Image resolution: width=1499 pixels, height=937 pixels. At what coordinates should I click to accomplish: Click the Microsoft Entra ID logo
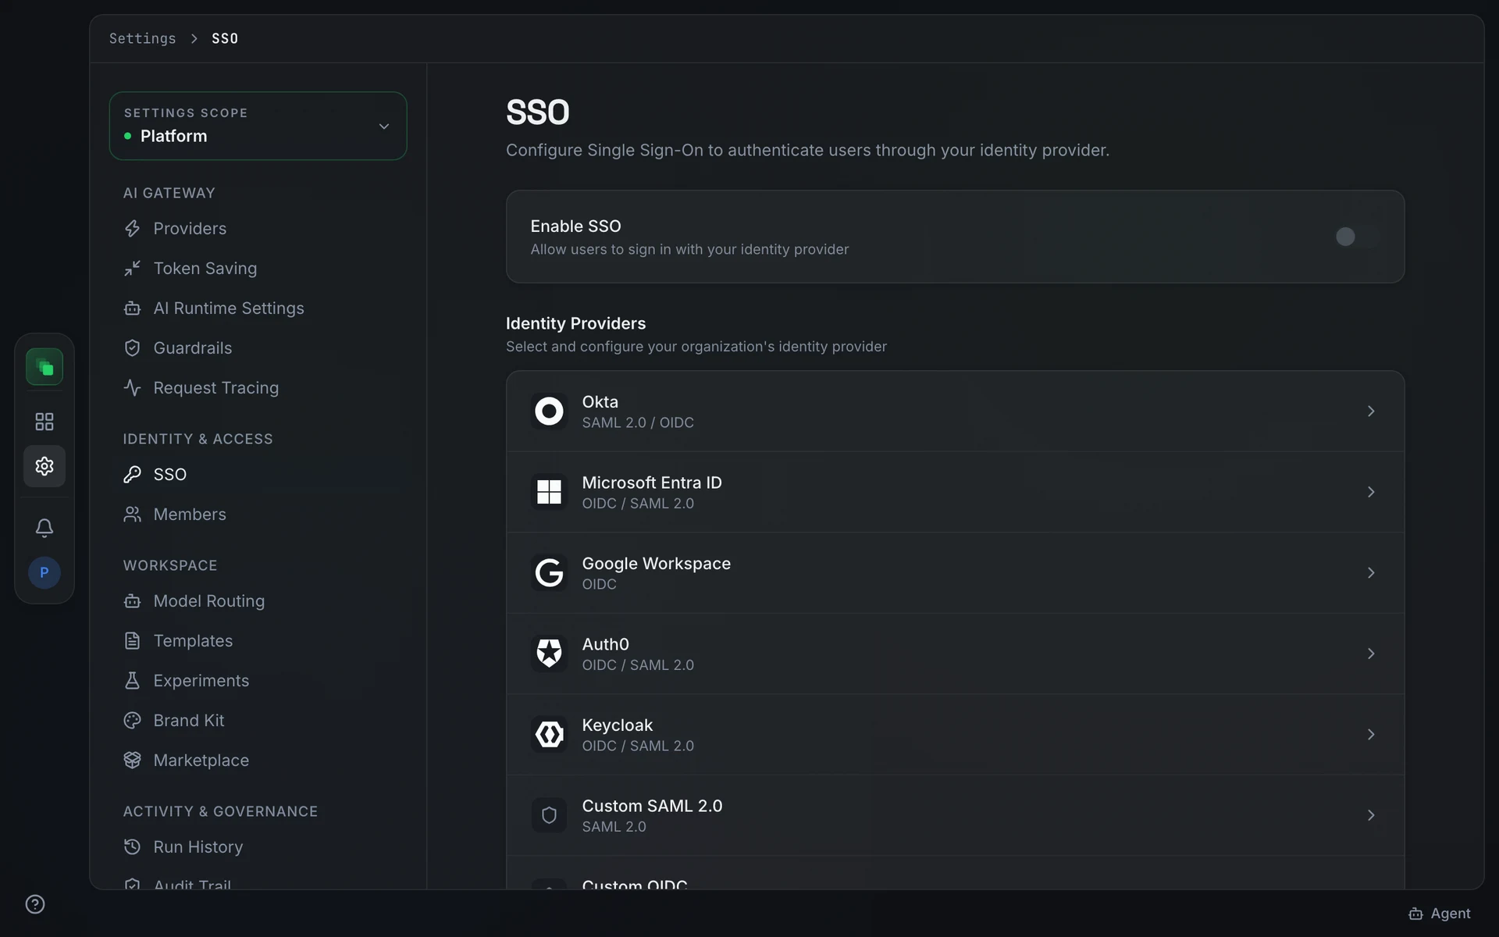coord(549,492)
